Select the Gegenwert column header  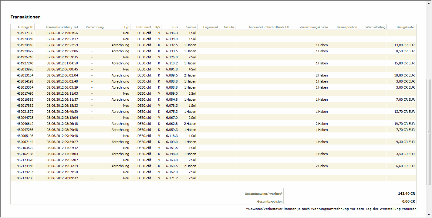point(211,27)
